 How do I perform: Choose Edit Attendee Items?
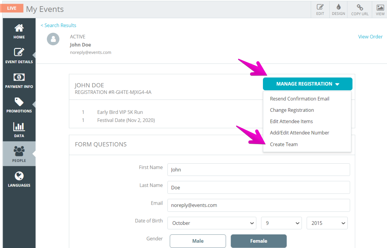coord(291,121)
